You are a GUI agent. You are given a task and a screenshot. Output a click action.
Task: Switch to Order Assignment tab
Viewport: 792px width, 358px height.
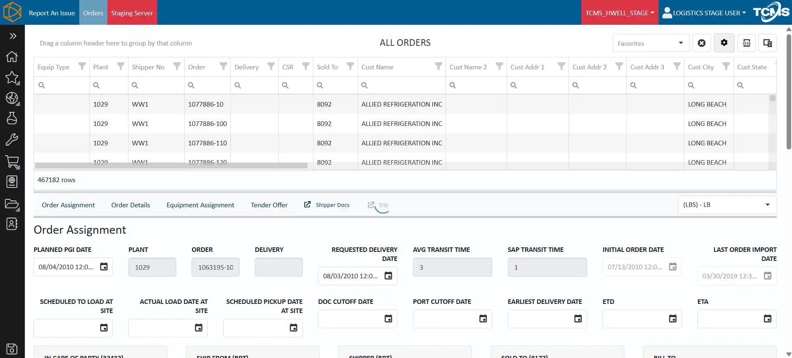click(x=68, y=205)
